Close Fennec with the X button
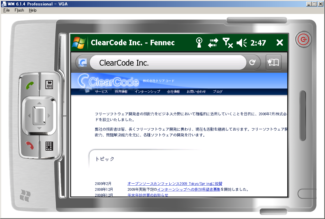Viewport: 325px width, 219px height. tap(279, 43)
